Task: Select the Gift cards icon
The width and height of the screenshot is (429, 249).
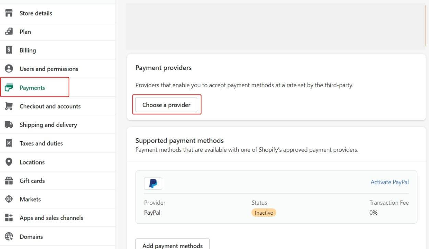Action: pyautogui.click(x=8, y=180)
